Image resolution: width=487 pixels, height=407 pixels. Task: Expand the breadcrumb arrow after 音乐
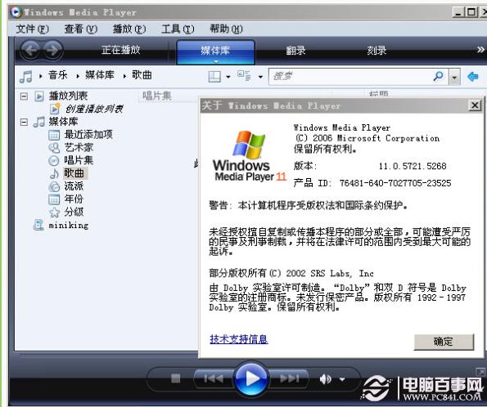pyautogui.click(x=78, y=76)
